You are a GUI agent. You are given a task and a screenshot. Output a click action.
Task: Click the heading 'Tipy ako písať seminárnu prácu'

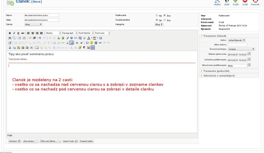pyautogui.click(x=31, y=54)
